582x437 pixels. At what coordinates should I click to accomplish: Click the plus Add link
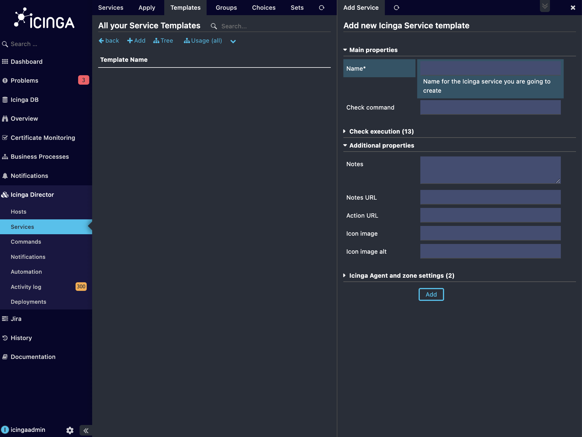136,41
